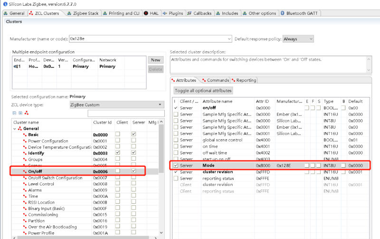Select Over the Air Bootloading cluster
The width and height of the screenshot is (380, 239).
[x=52, y=227]
